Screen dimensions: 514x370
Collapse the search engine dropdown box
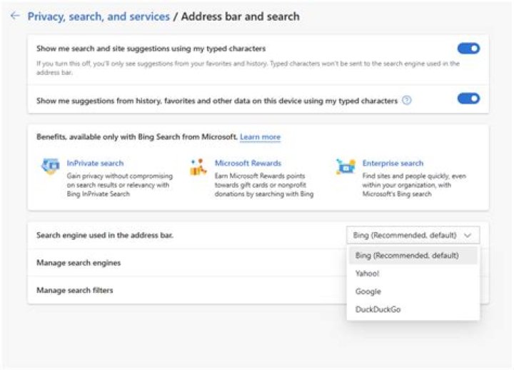[413, 235]
